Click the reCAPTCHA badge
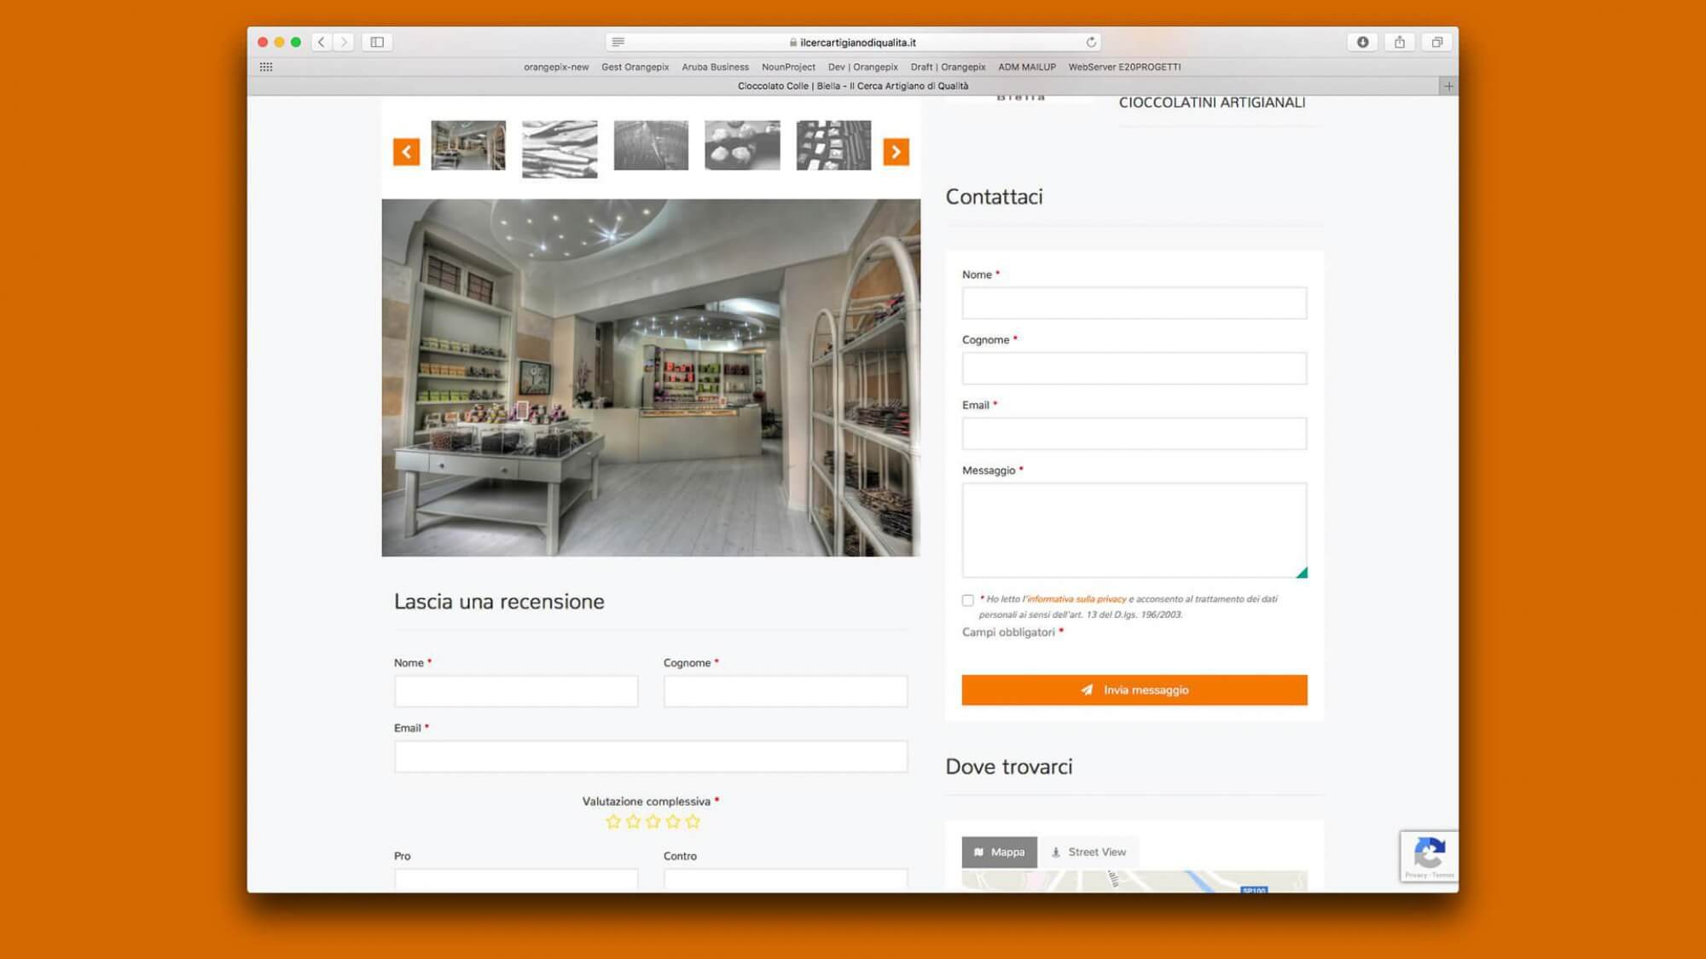The image size is (1706, 959). pyautogui.click(x=1430, y=856)
